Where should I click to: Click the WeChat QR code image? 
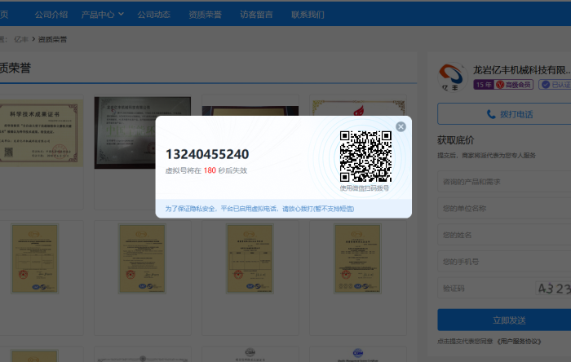tap(364, 157)
